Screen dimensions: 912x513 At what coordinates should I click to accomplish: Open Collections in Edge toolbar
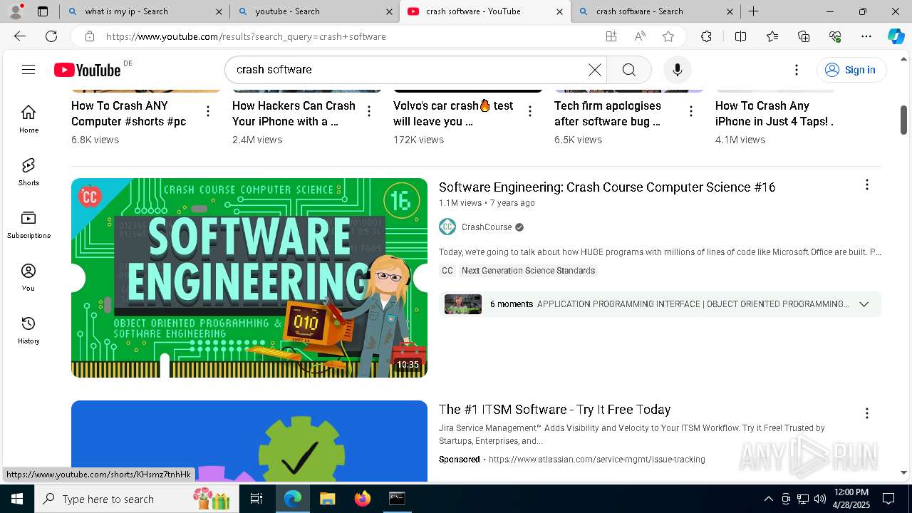click(804, 36)
